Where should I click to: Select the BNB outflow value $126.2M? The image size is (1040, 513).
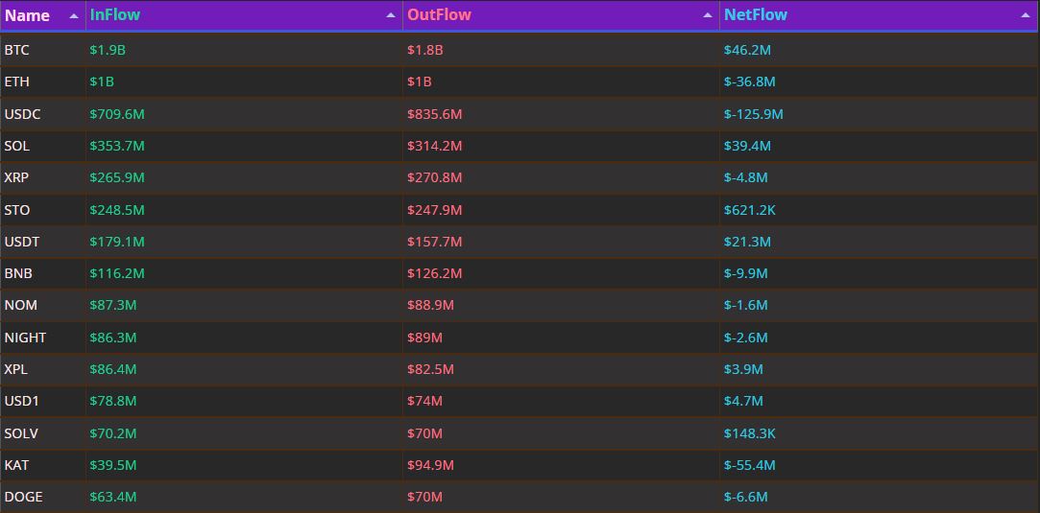click(x=434, y=273)
